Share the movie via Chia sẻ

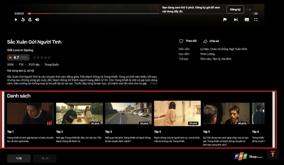pos(211,41)
